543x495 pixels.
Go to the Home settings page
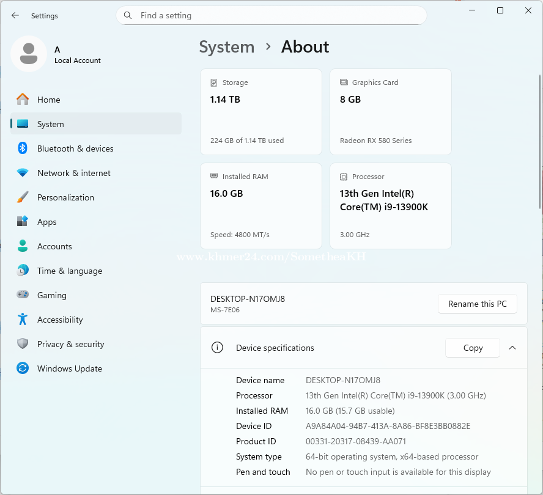48,100
